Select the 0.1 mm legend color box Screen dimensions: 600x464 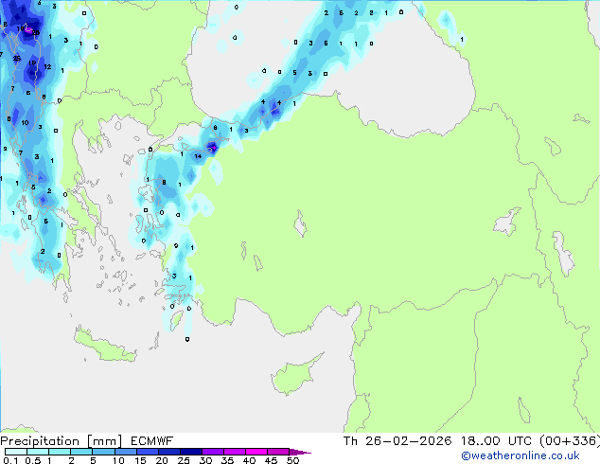[16, 452]
